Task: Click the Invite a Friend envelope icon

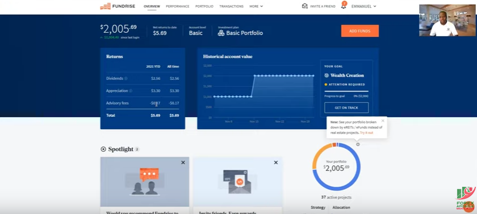Action: [x=304, y=6]
